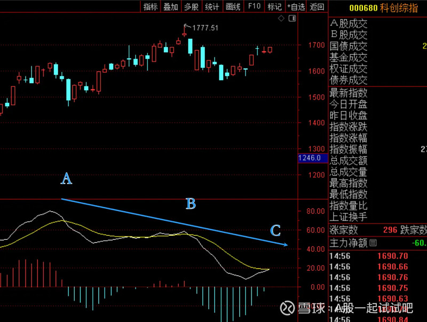
Task: Click the 上证换手 label
Action: (x=349, y=217)
